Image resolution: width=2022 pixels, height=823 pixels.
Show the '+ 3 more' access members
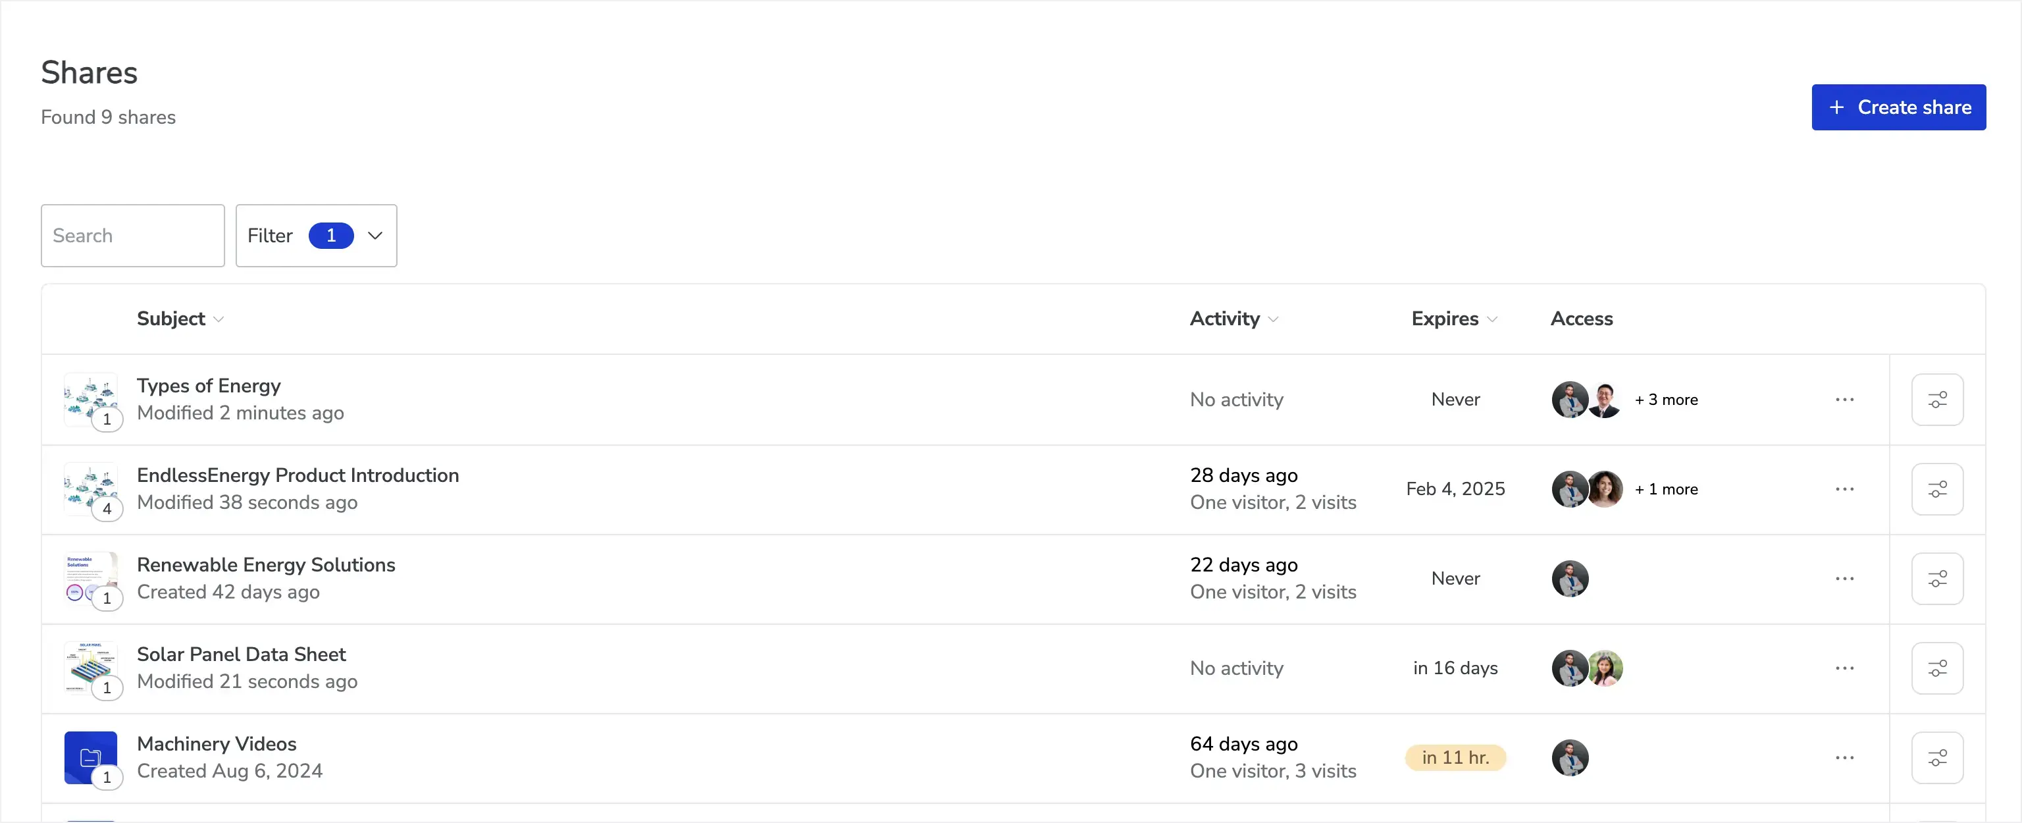pos(1667,400)
